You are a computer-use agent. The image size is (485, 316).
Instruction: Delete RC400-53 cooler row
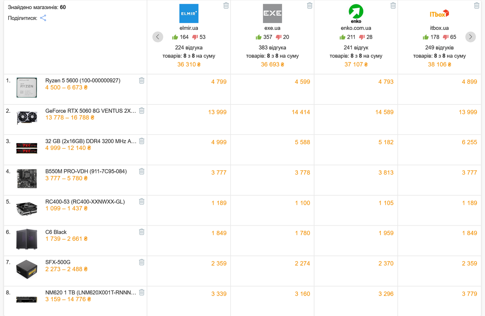(142, 201)
